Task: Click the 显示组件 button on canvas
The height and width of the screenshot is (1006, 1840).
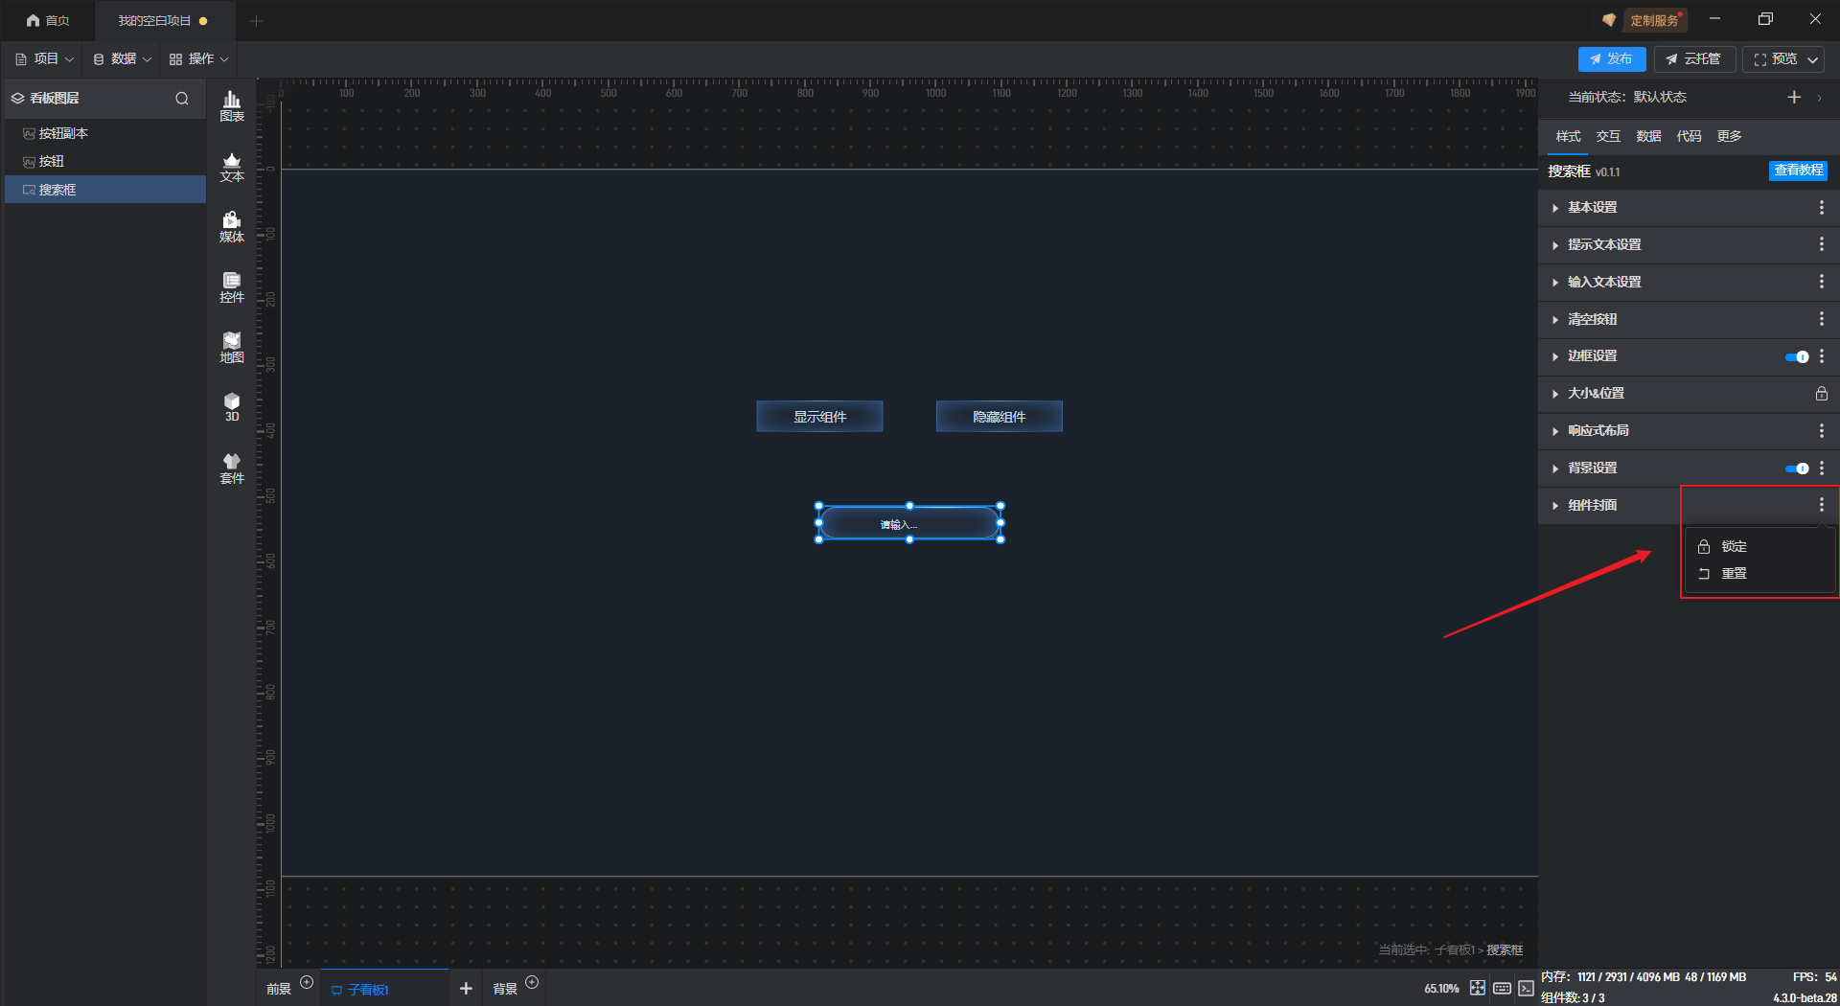Action: tap(819, 417)
